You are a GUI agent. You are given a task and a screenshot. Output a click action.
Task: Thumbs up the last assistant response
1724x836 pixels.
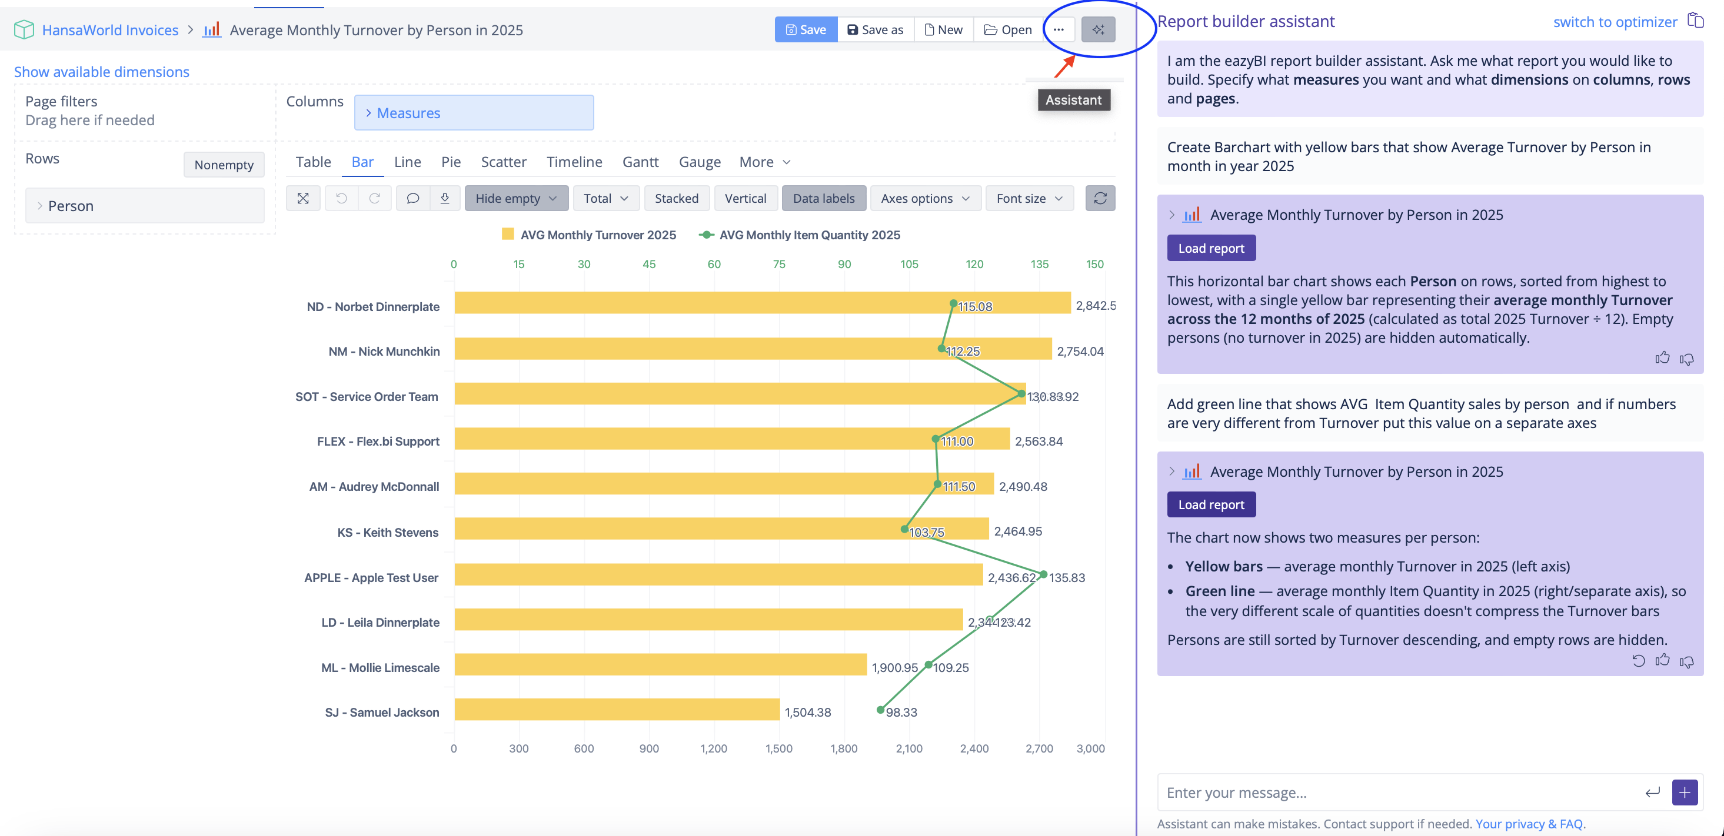click(1662, 661)
